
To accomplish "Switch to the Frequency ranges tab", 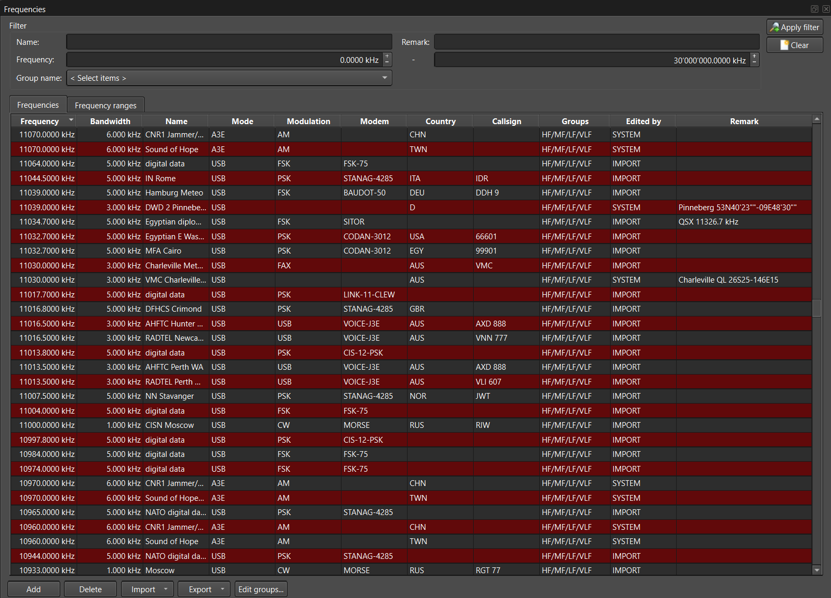I will click(x=106, y=105).
